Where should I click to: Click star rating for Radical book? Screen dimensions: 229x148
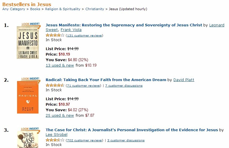(55, 85)
